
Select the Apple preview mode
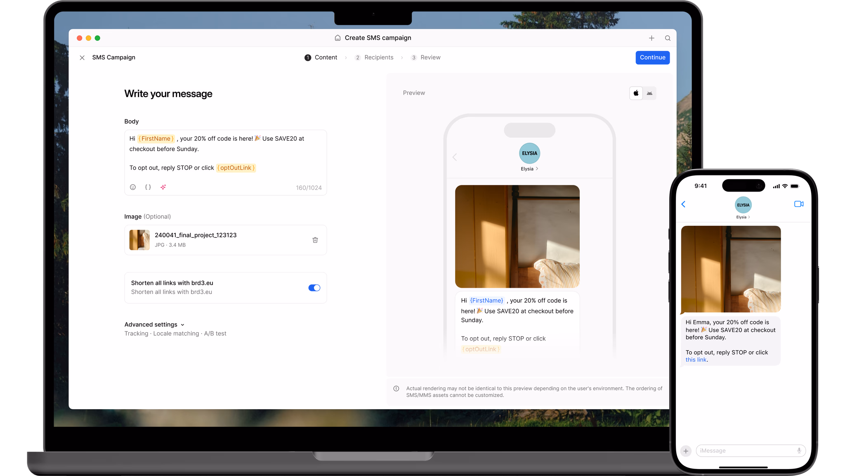pyautogui.click(x=636, y=93)
